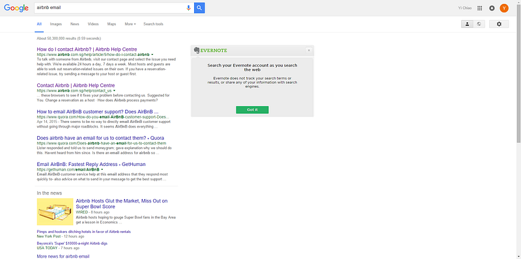
Task: Expand arrow beside help/contact_us URL
Action: pyautogui.click(x=114, y=90)
